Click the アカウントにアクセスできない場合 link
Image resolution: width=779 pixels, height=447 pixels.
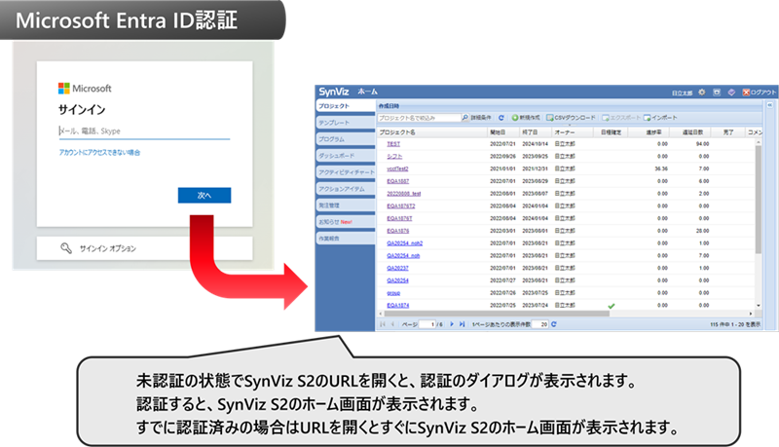point(99,153)
